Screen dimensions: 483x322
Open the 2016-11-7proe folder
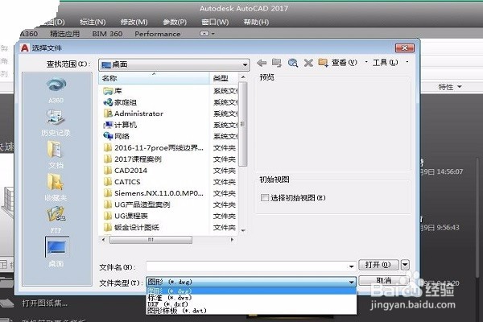coord(154,147)
